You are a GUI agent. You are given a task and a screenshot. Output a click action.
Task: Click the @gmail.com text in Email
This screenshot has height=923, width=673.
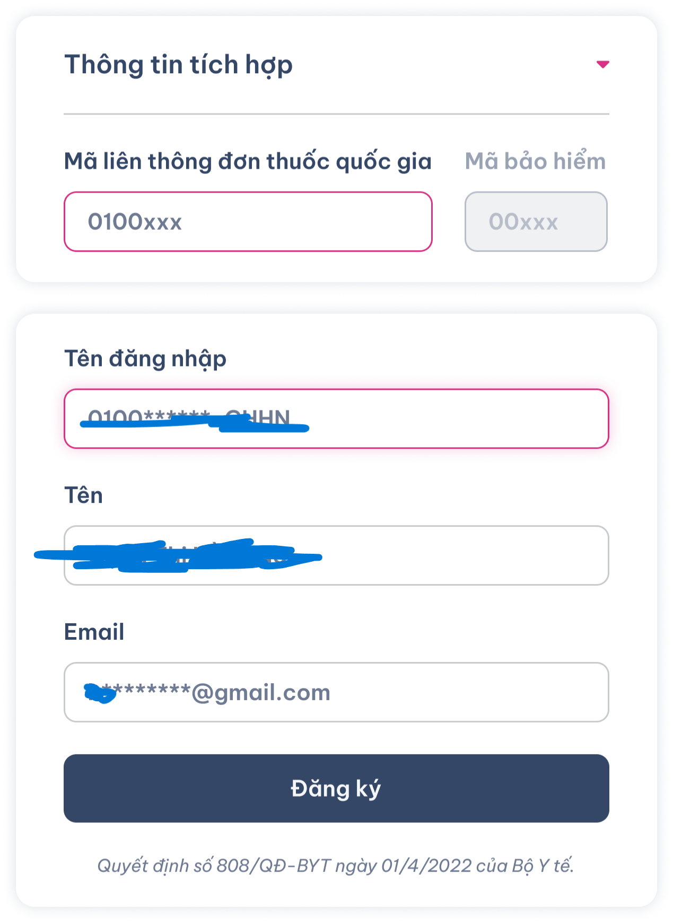point(261,693)
